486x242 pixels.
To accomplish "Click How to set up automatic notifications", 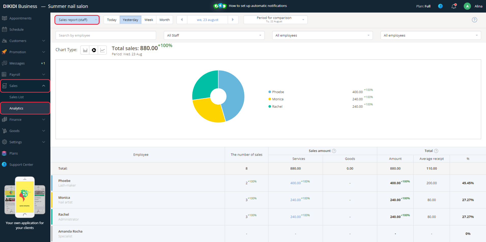I will tap(258, 6).
